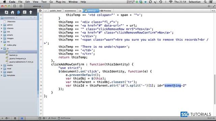This screenshot has width=216, height=121.
Task: Open the sidebar gear action menu
Action: pyautogui.click(x=7, y=118)
